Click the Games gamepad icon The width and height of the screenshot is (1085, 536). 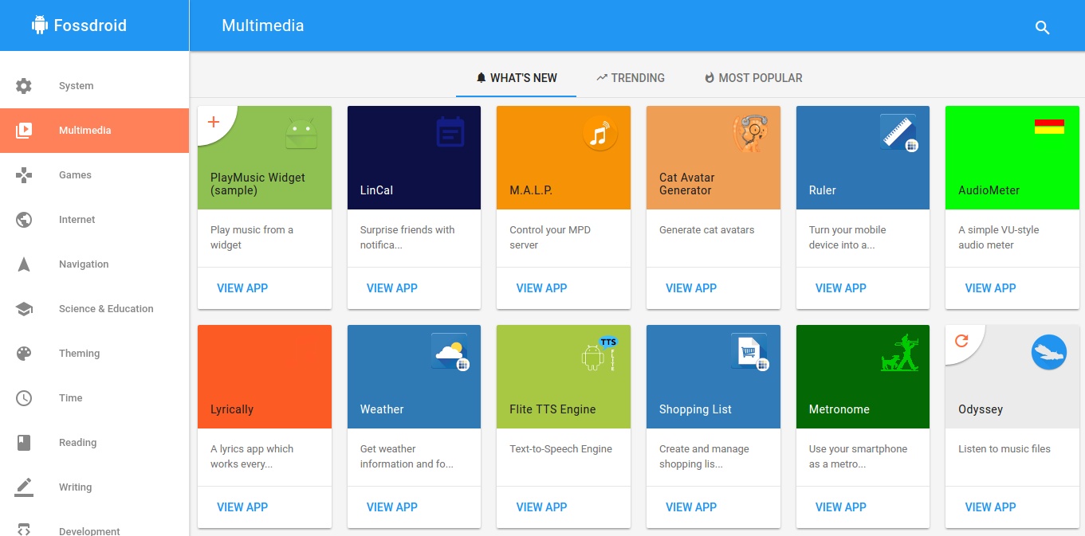24,175
